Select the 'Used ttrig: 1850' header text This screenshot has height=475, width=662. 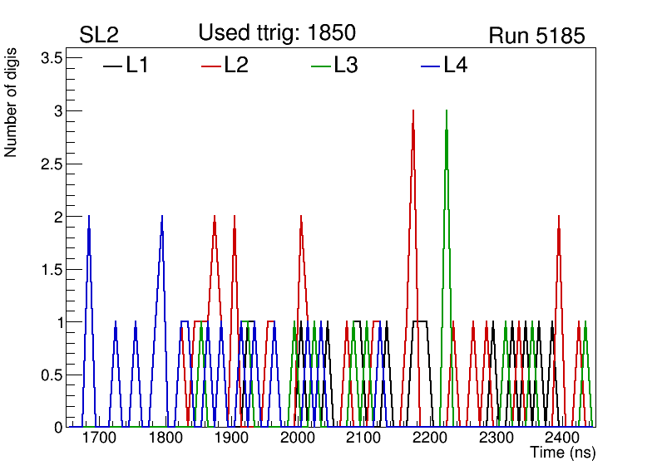tap(276, 33)
